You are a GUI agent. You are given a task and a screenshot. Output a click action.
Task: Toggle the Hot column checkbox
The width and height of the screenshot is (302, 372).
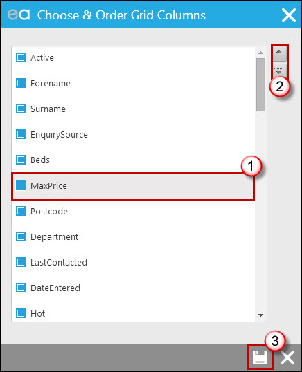[21, 313]
